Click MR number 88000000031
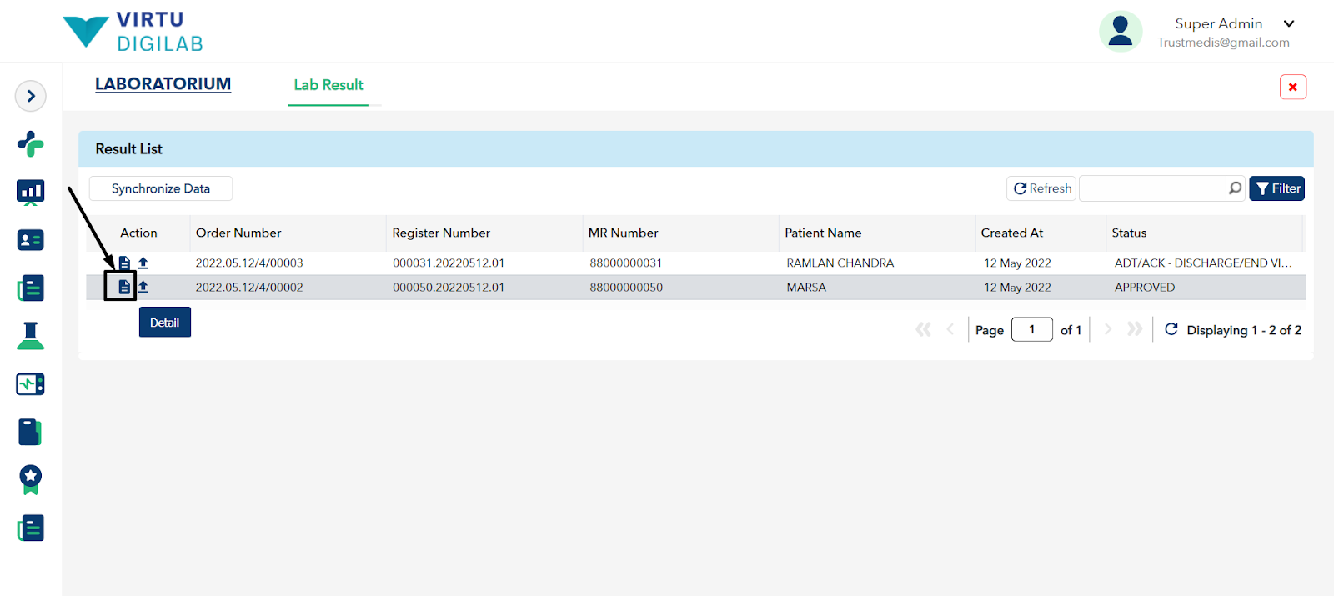Screen dimensions: 1334x596 tap(626, 263)
